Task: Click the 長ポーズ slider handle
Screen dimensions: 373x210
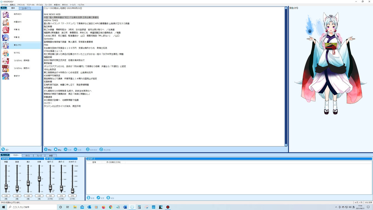Action: pos(61,188)
